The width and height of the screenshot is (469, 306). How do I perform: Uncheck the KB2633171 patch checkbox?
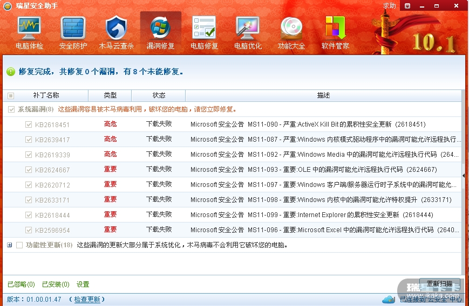tap(29, 200)
